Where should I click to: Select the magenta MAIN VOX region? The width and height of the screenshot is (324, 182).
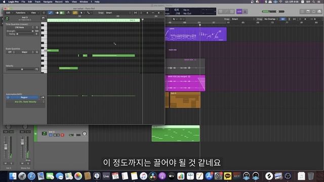point(185,83)
